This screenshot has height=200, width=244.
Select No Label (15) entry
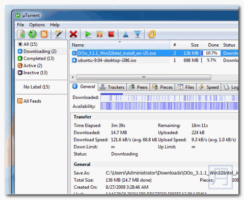(37, 87)
